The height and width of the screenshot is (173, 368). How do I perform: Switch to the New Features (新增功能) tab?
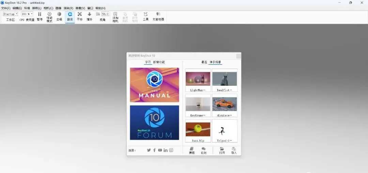(159, 62)
